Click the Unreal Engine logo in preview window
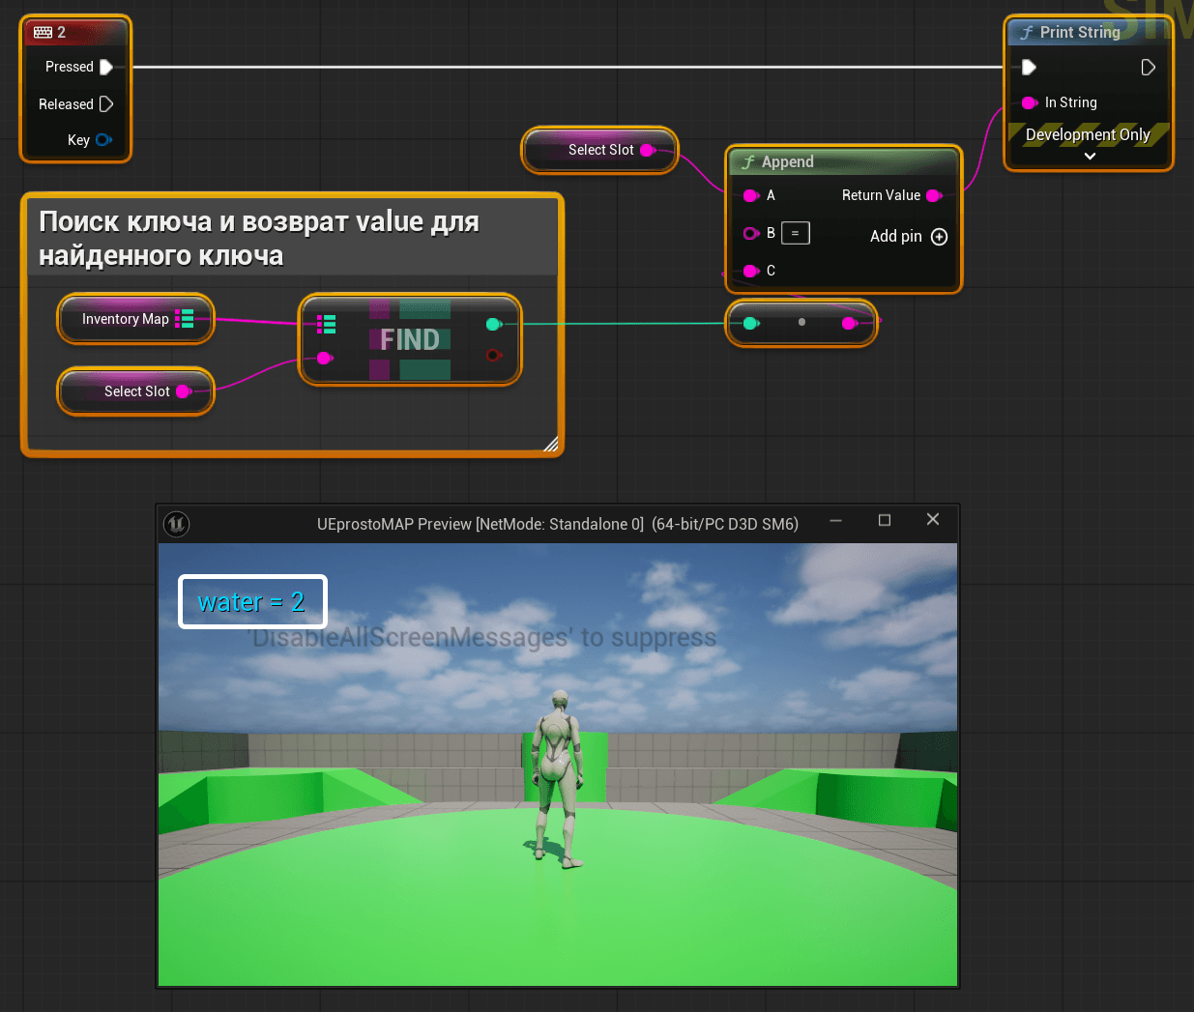The image size is (1194, 1012). pos(176,524)
